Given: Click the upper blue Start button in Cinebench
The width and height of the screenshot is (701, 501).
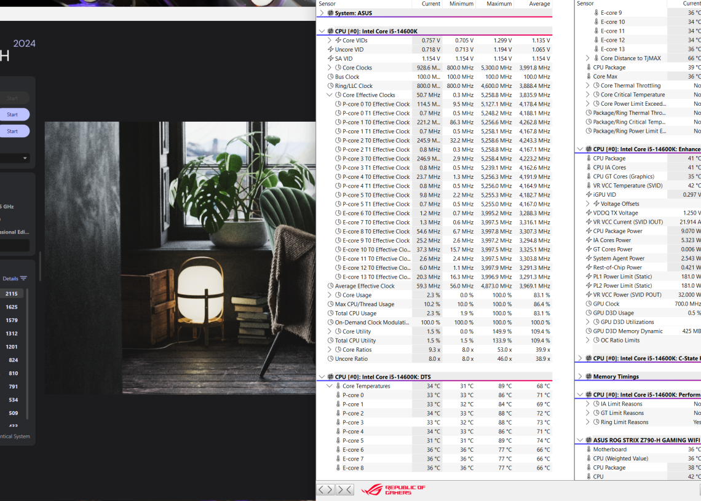Looking at the screenshot, I should tap(14, 114).
